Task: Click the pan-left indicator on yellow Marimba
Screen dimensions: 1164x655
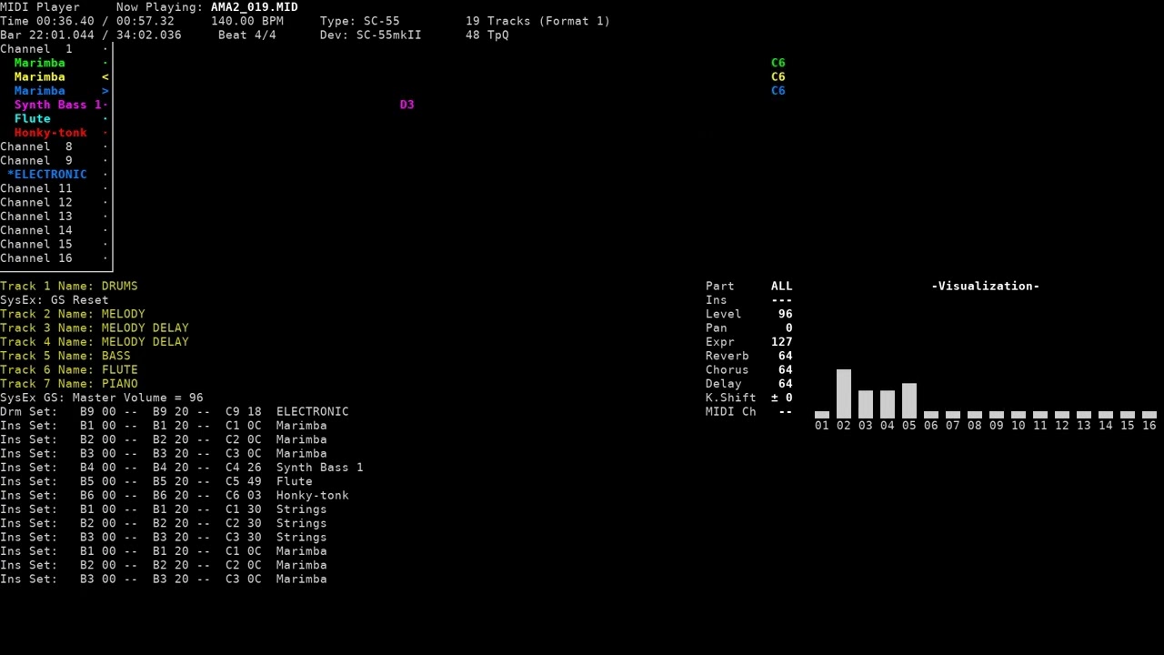Action: (x=105, y=77)
